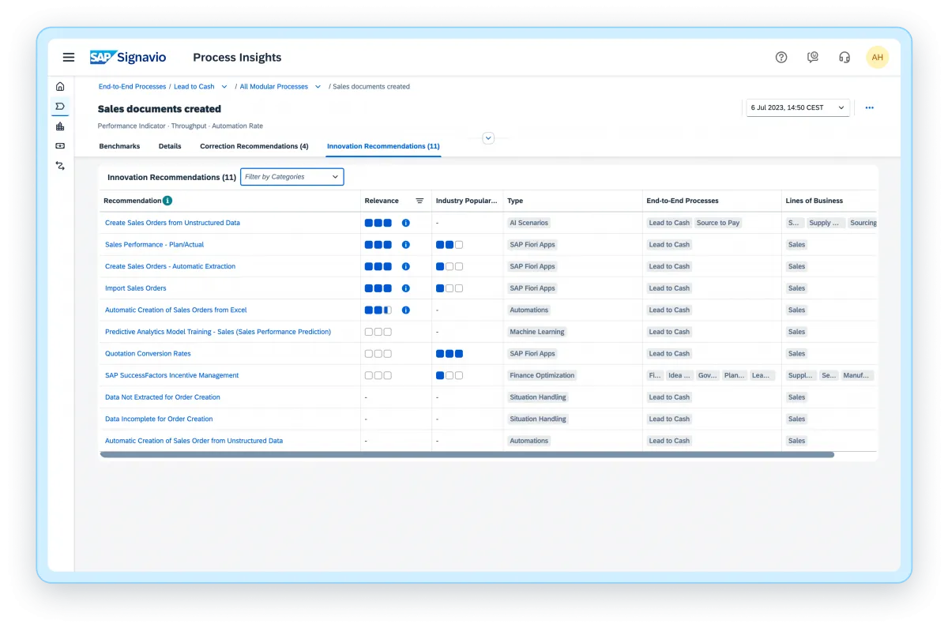Open Quotation Conversion Rates recommendation
The image size is (948, 628).
pyautogui.click(x=148, y=354)
